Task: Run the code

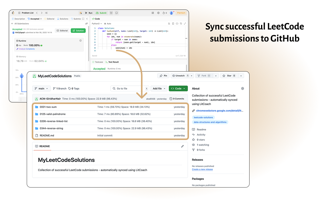Action: coord(89,13)
